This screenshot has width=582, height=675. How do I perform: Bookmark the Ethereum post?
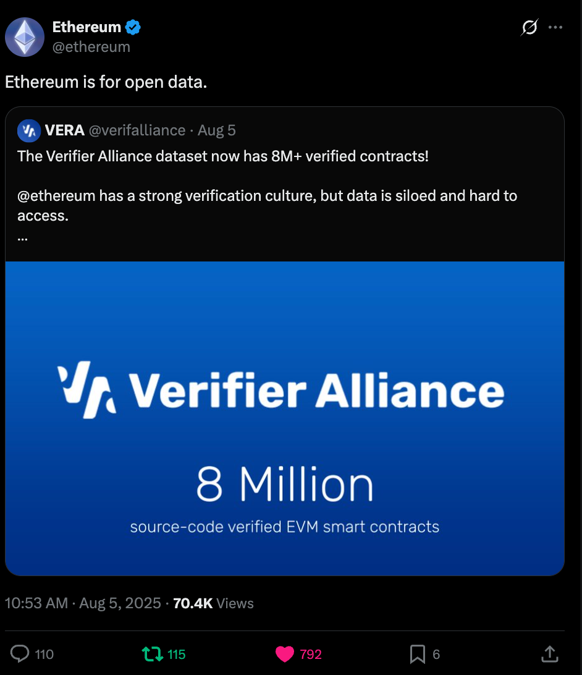[418, 653]
